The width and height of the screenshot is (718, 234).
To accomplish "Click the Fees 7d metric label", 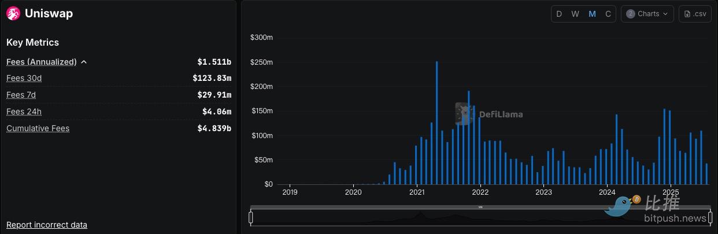I will click(x=21, y=95).
